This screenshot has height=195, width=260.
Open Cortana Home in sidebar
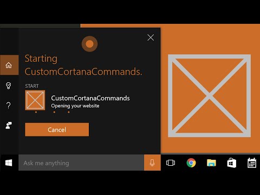tap(9, 65)
